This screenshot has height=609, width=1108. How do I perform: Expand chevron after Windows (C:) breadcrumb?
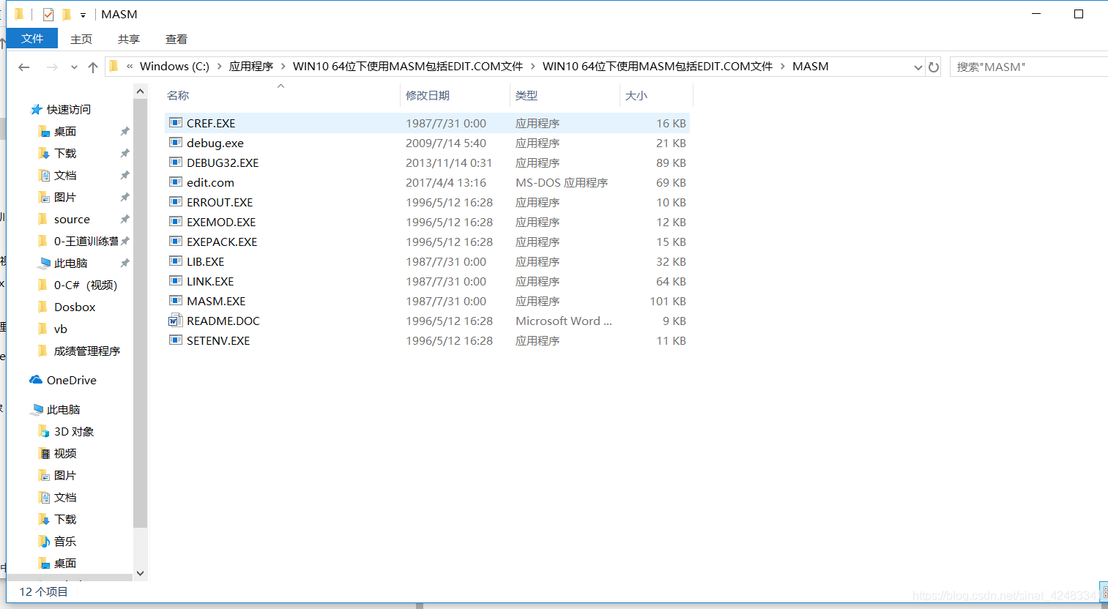[x=219, y=67]
